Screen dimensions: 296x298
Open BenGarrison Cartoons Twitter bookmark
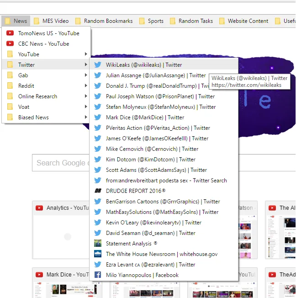pos(164,202)
